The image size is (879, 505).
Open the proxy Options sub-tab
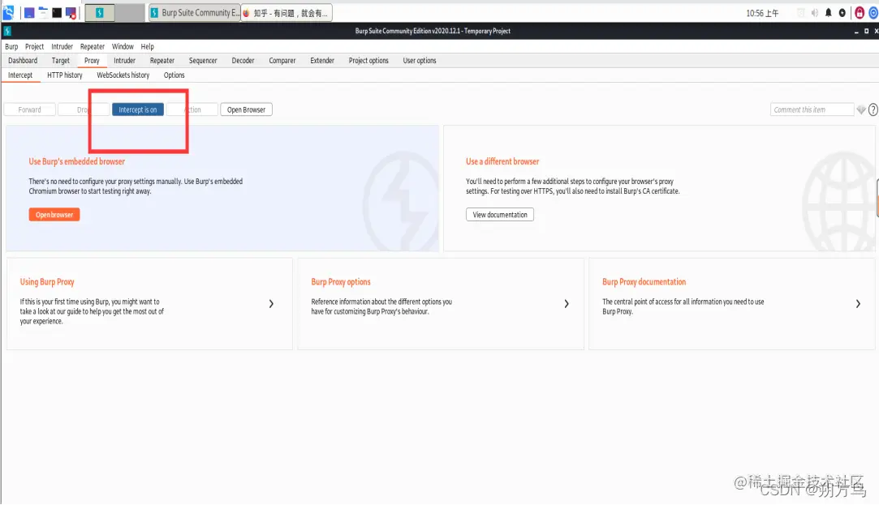pos(174,75)
